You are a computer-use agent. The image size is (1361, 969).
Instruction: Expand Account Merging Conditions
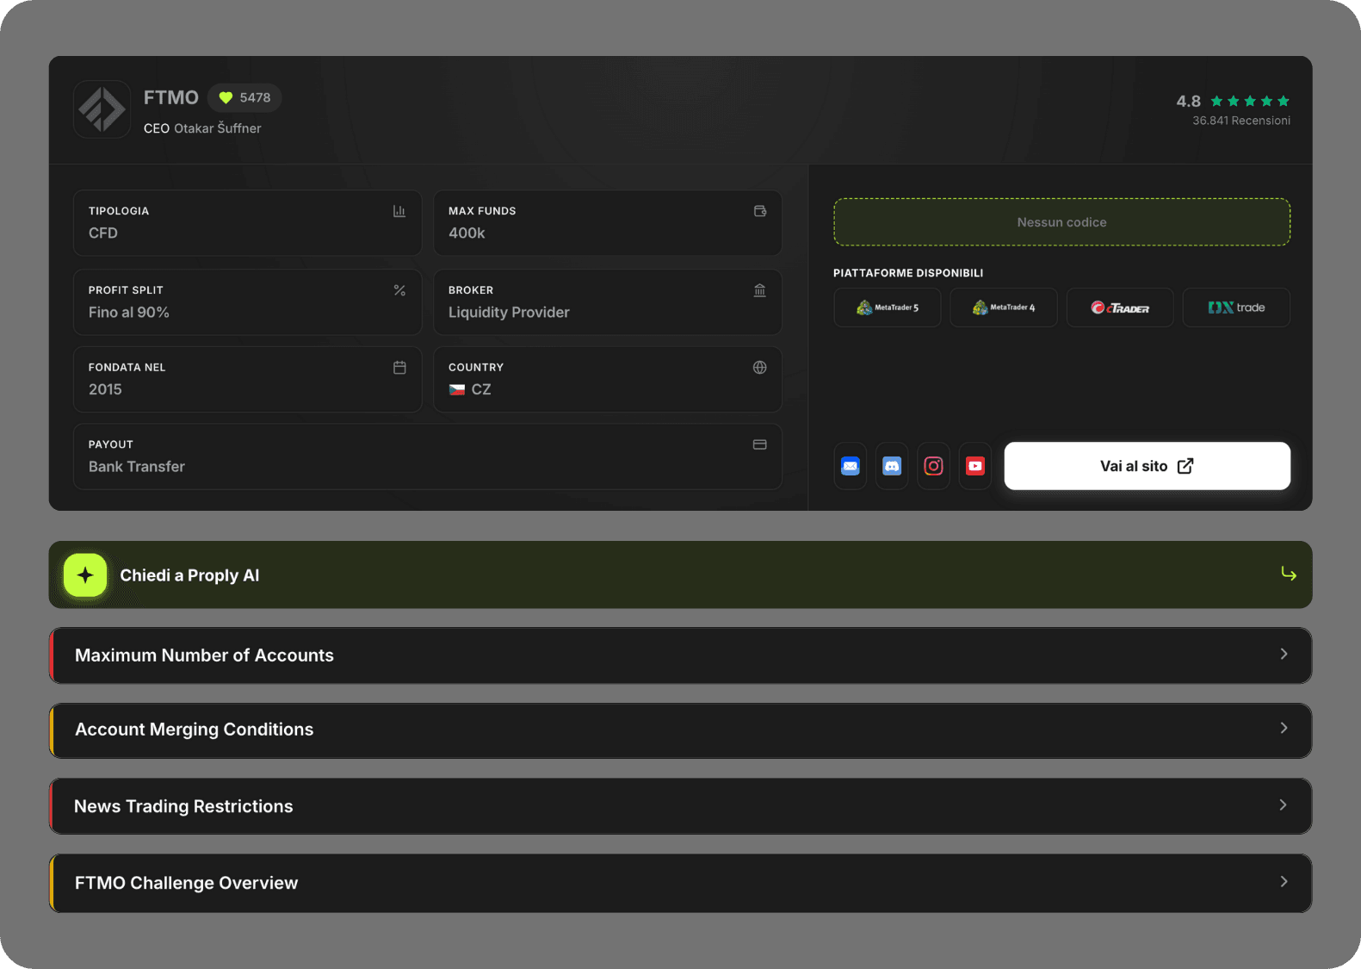click(680, 730)
